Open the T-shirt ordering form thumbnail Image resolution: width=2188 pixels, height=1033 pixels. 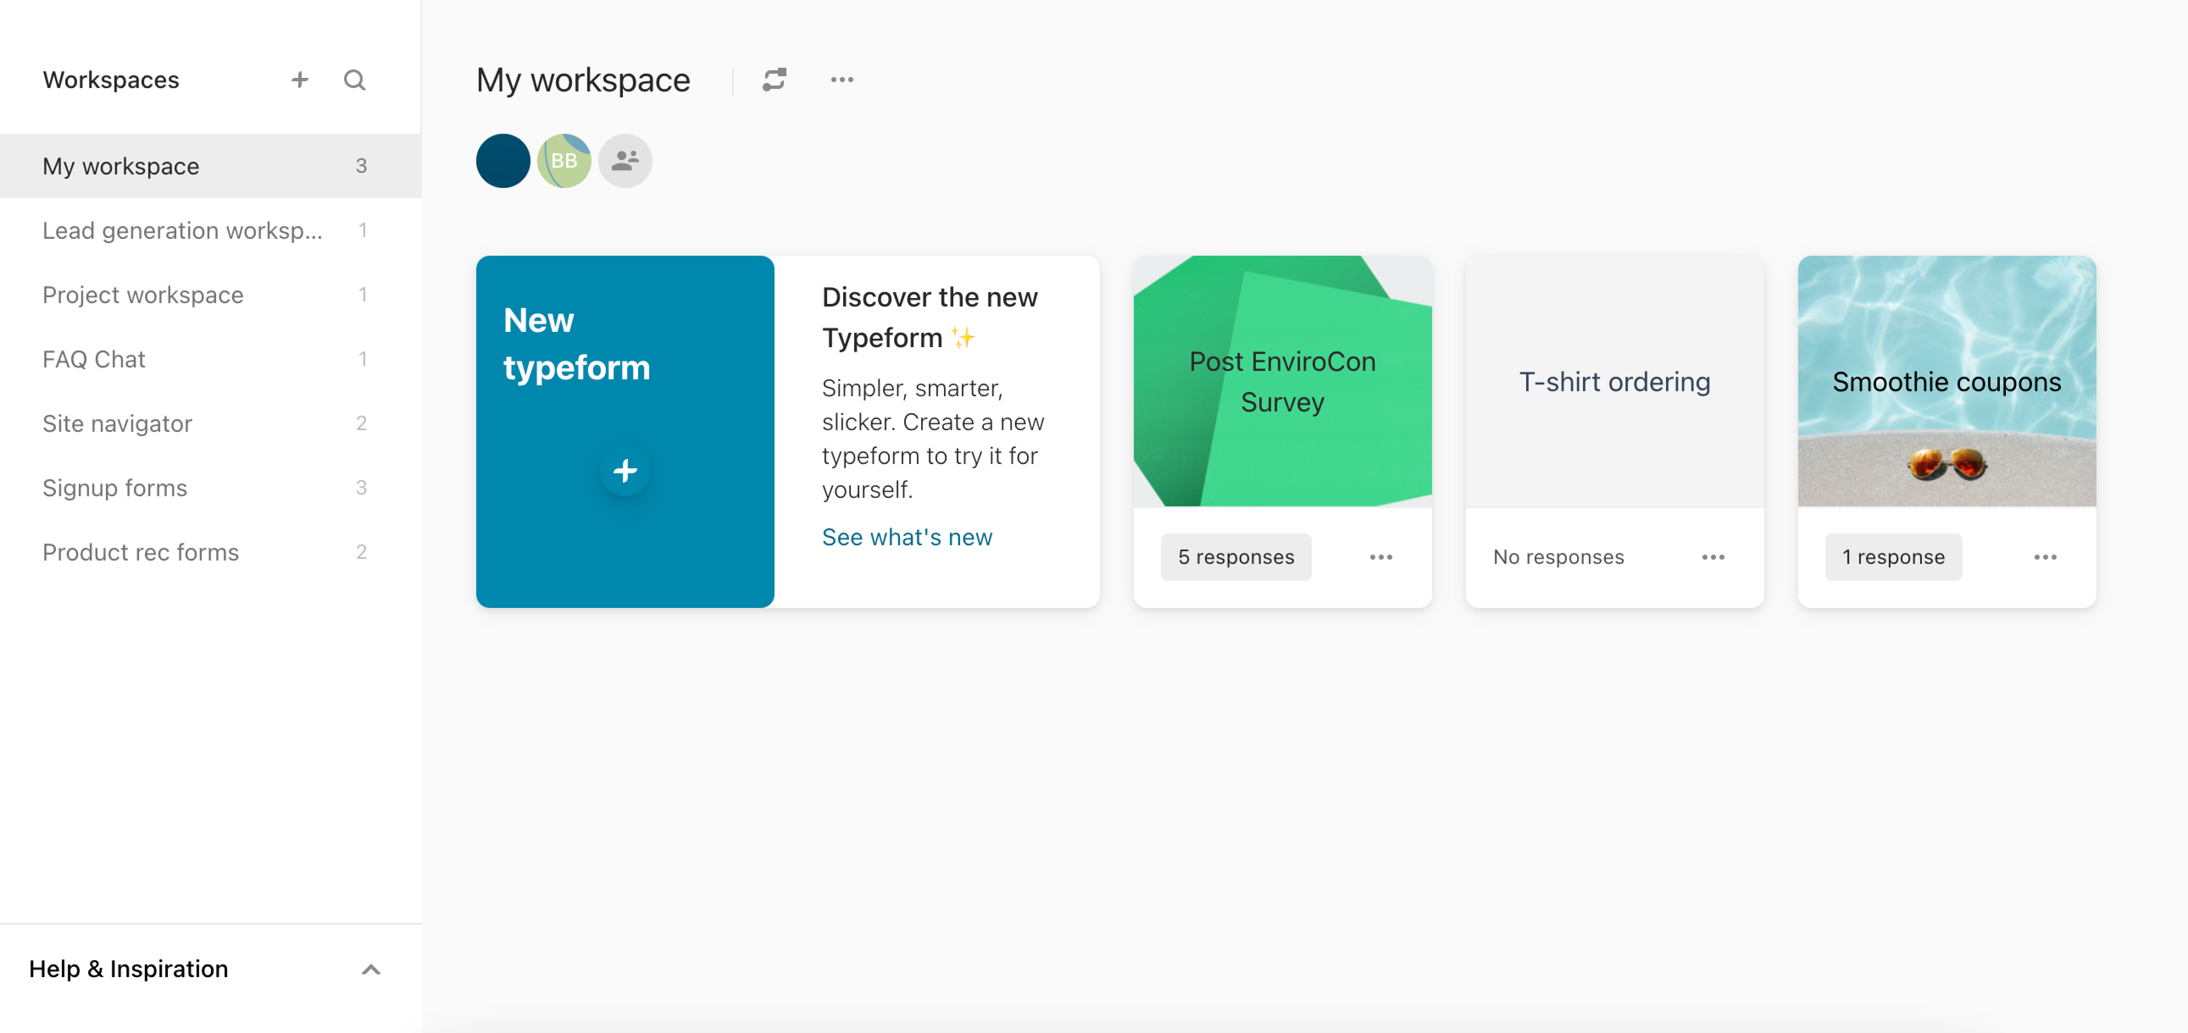[1615, 381]
